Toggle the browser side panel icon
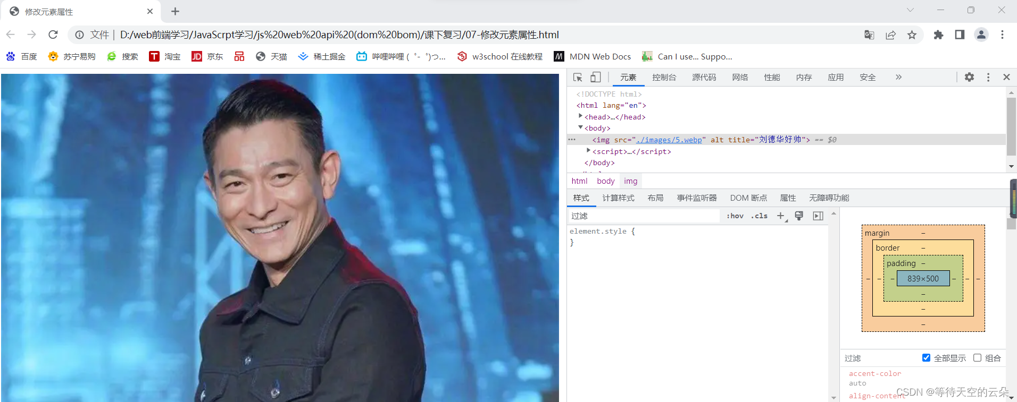The height and width of the screenshot is (402, 1017). click(x=960, y=35)
